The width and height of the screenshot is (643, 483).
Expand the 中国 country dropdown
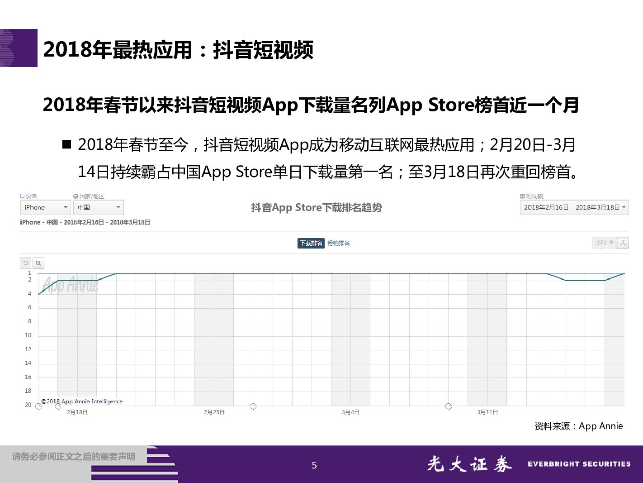[x=98, y=207]
